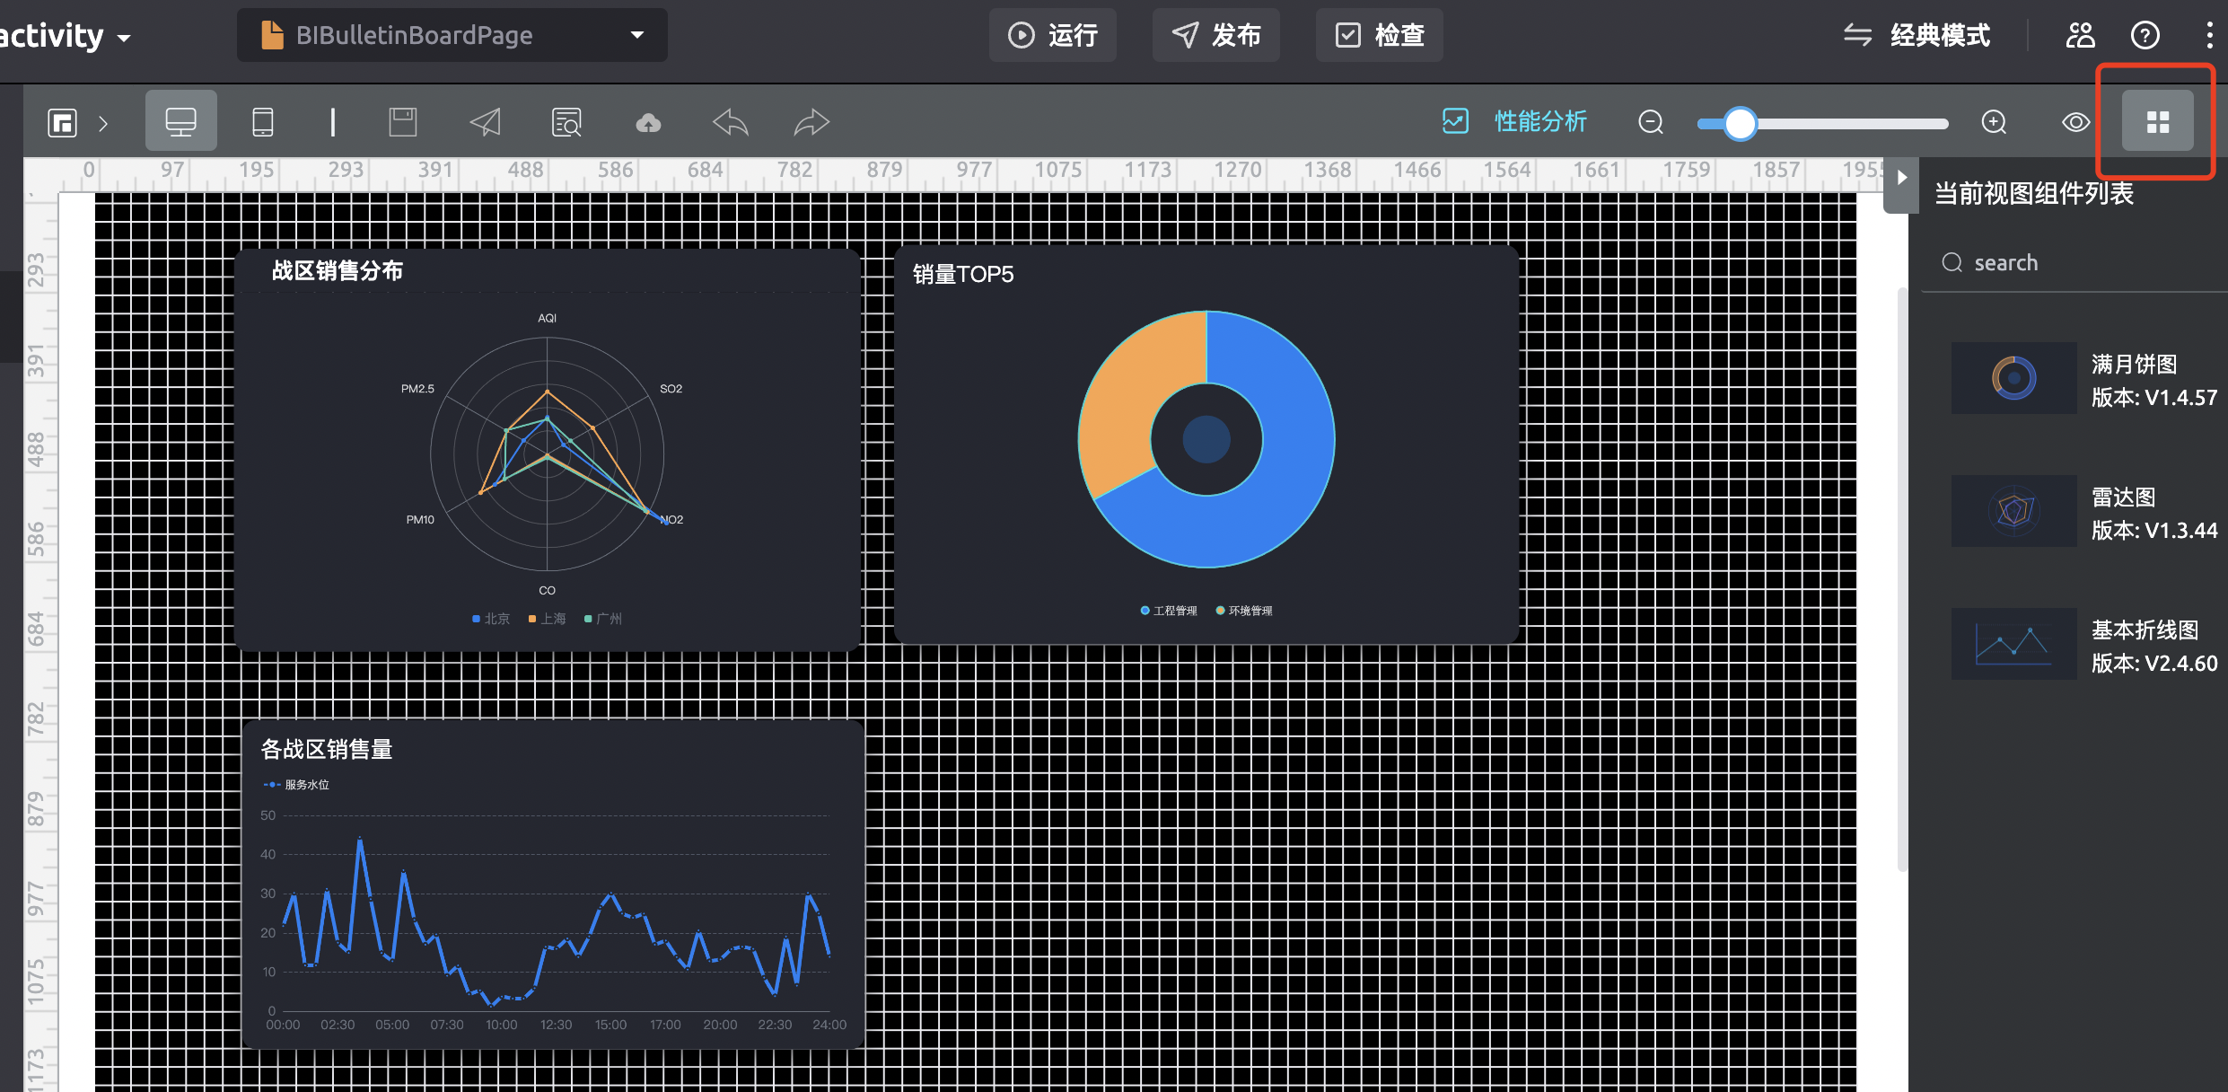
Task: Open the BIBulletinBoardPage dropdown
Action: point(637,35)
